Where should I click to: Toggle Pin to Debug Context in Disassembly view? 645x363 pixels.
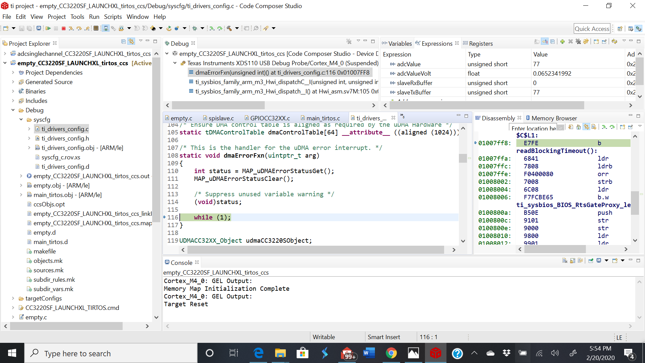click(x=630, y=127)
